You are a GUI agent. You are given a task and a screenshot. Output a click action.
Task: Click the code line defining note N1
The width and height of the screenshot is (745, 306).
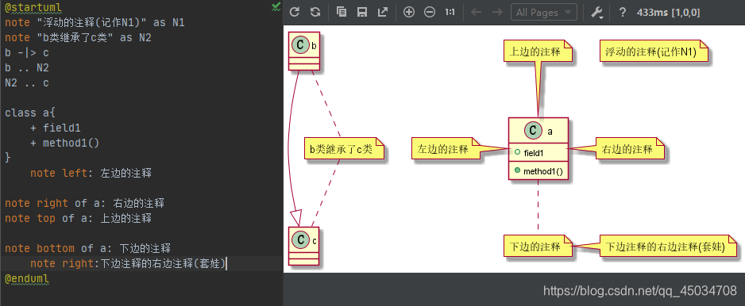[x=95, y=23]
